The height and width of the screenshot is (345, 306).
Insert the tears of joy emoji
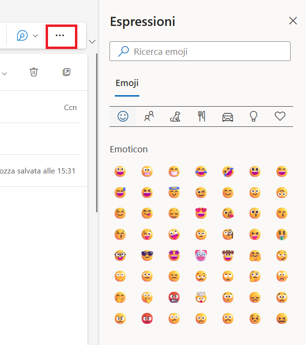pos(201,172)
